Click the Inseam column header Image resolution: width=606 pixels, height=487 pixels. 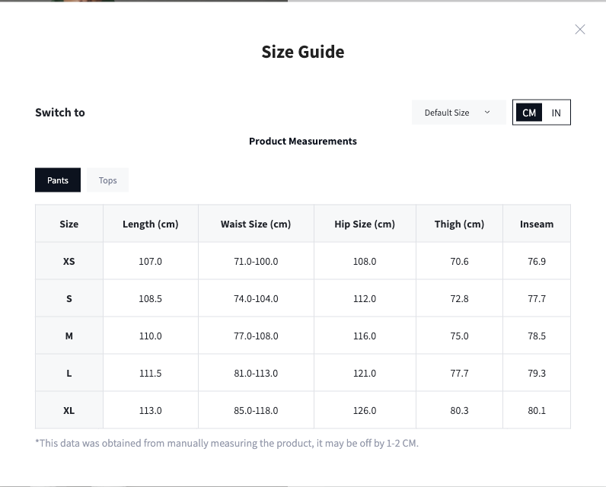[x=537, y=224]
